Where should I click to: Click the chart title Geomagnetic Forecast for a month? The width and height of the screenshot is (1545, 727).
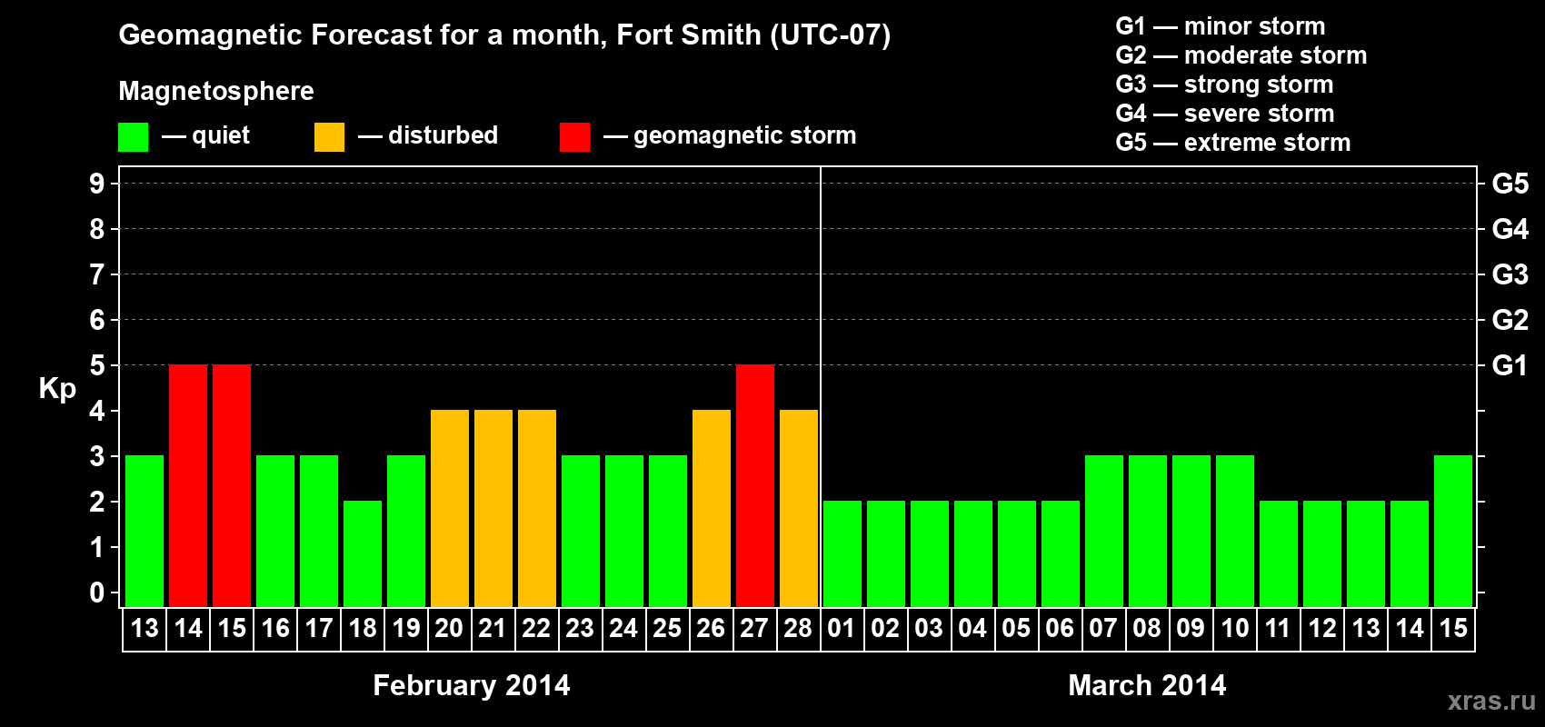pyautogui.click(x=504, y=35)
